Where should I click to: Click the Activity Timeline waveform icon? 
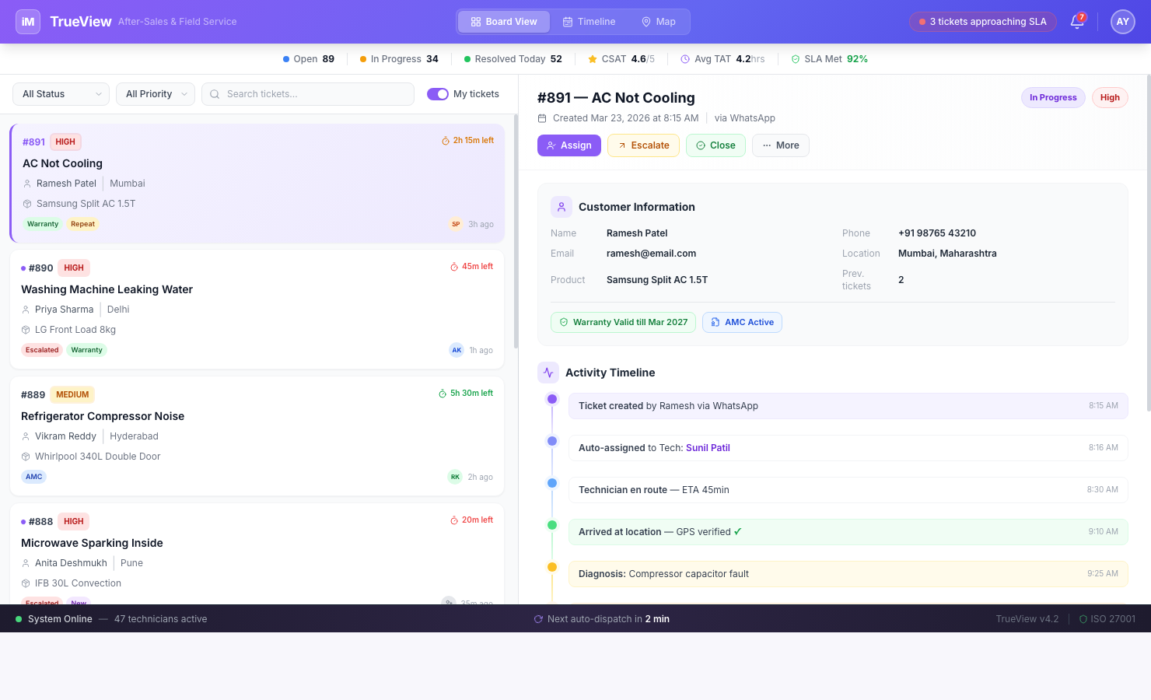coord(548,373)
